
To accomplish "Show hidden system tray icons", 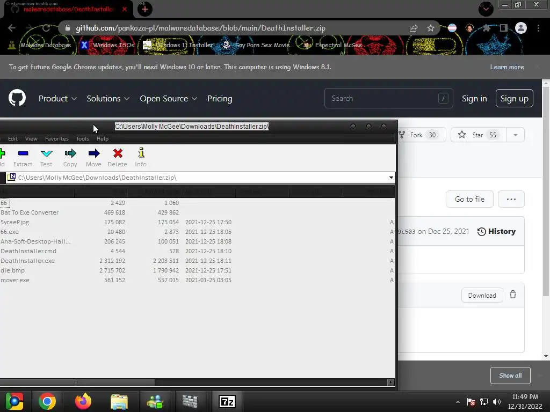I will click(458, 402).
